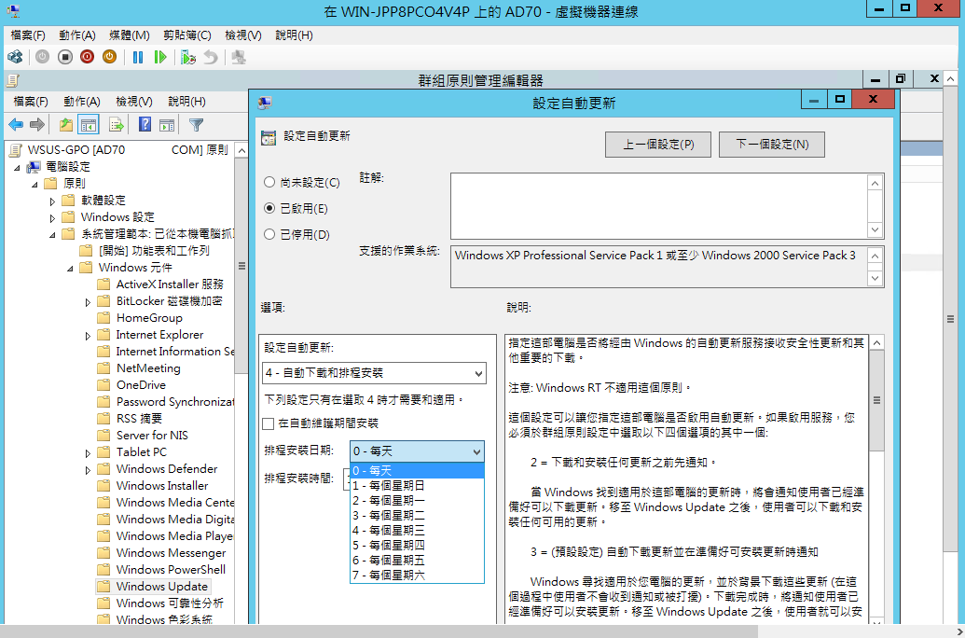The width and height of the screenshot is (965, 638).
Task: Send Ctrl+Alt+Del using the VM toolbar icon
Action: tap(16, 57)
